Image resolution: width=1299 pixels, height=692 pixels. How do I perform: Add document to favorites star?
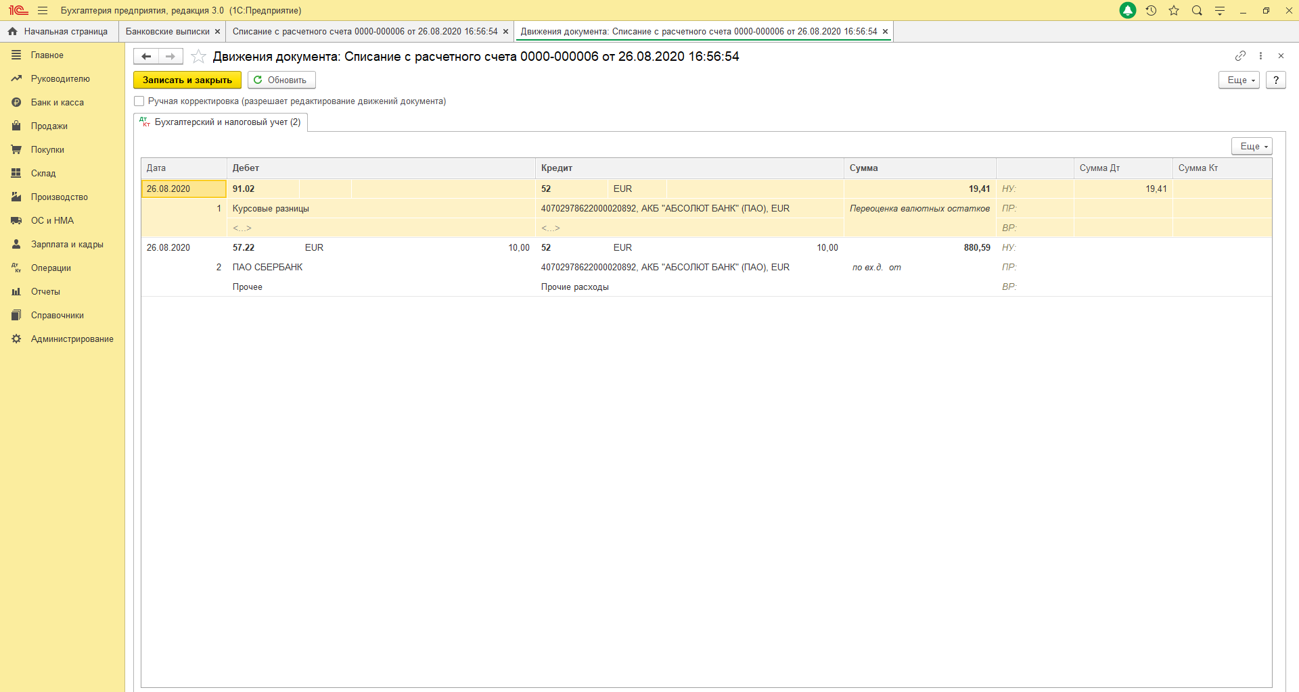[x=198, y=57]
